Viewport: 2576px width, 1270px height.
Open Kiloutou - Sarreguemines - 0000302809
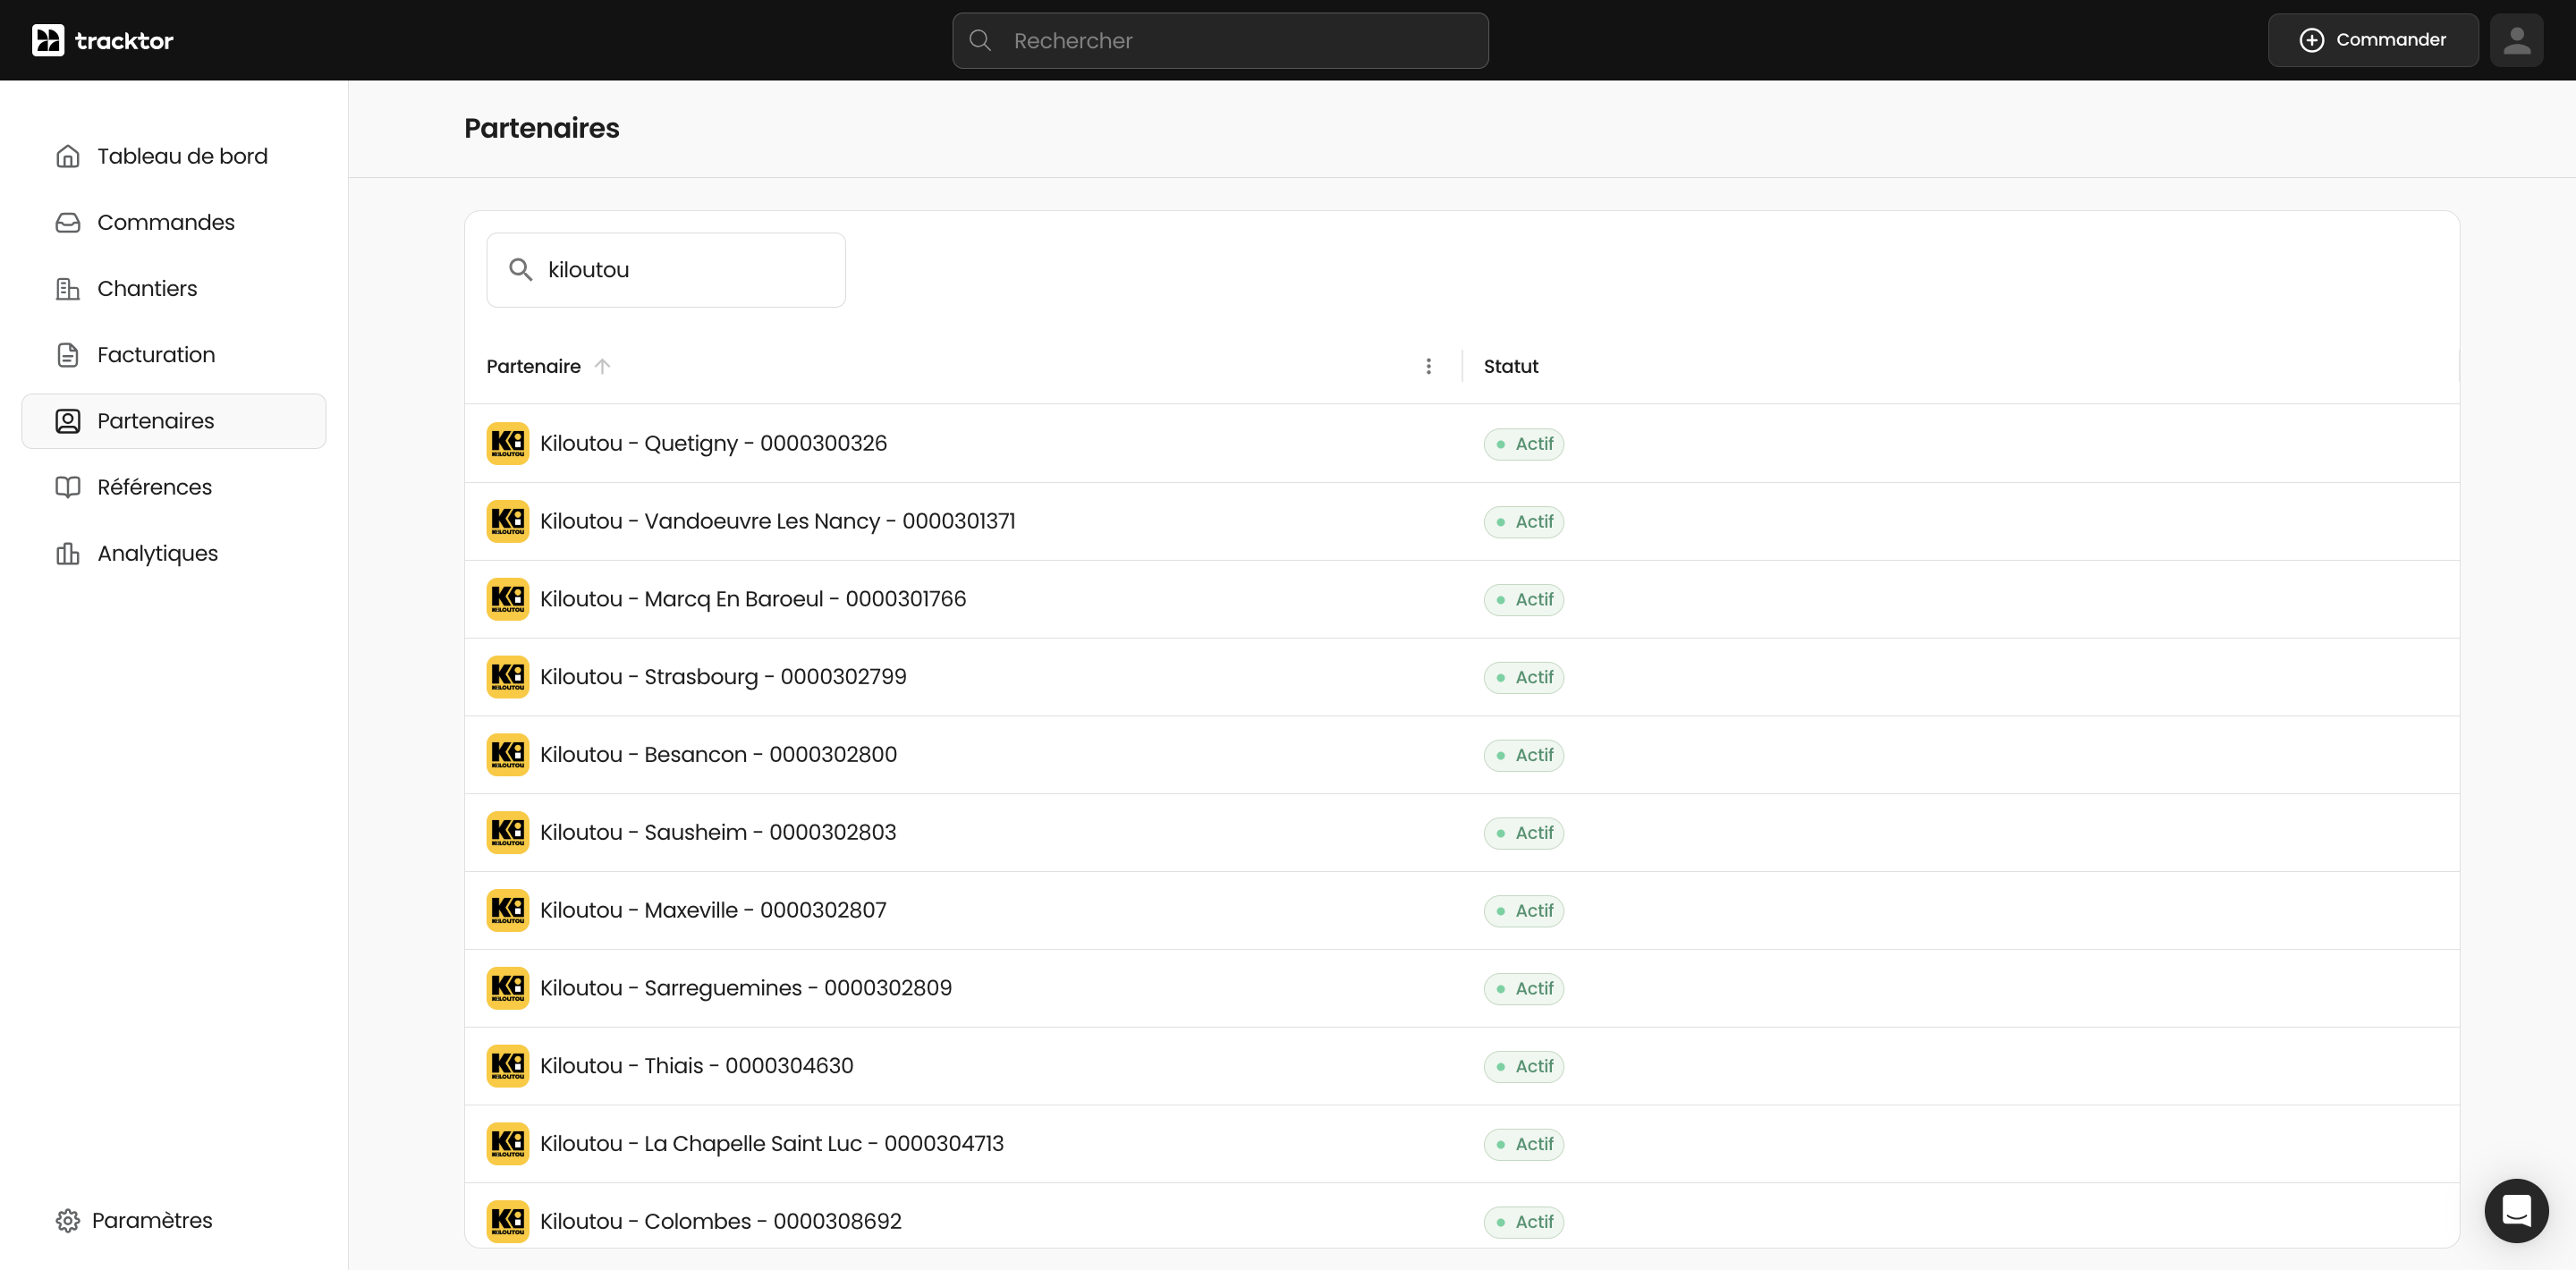[746, 988]
